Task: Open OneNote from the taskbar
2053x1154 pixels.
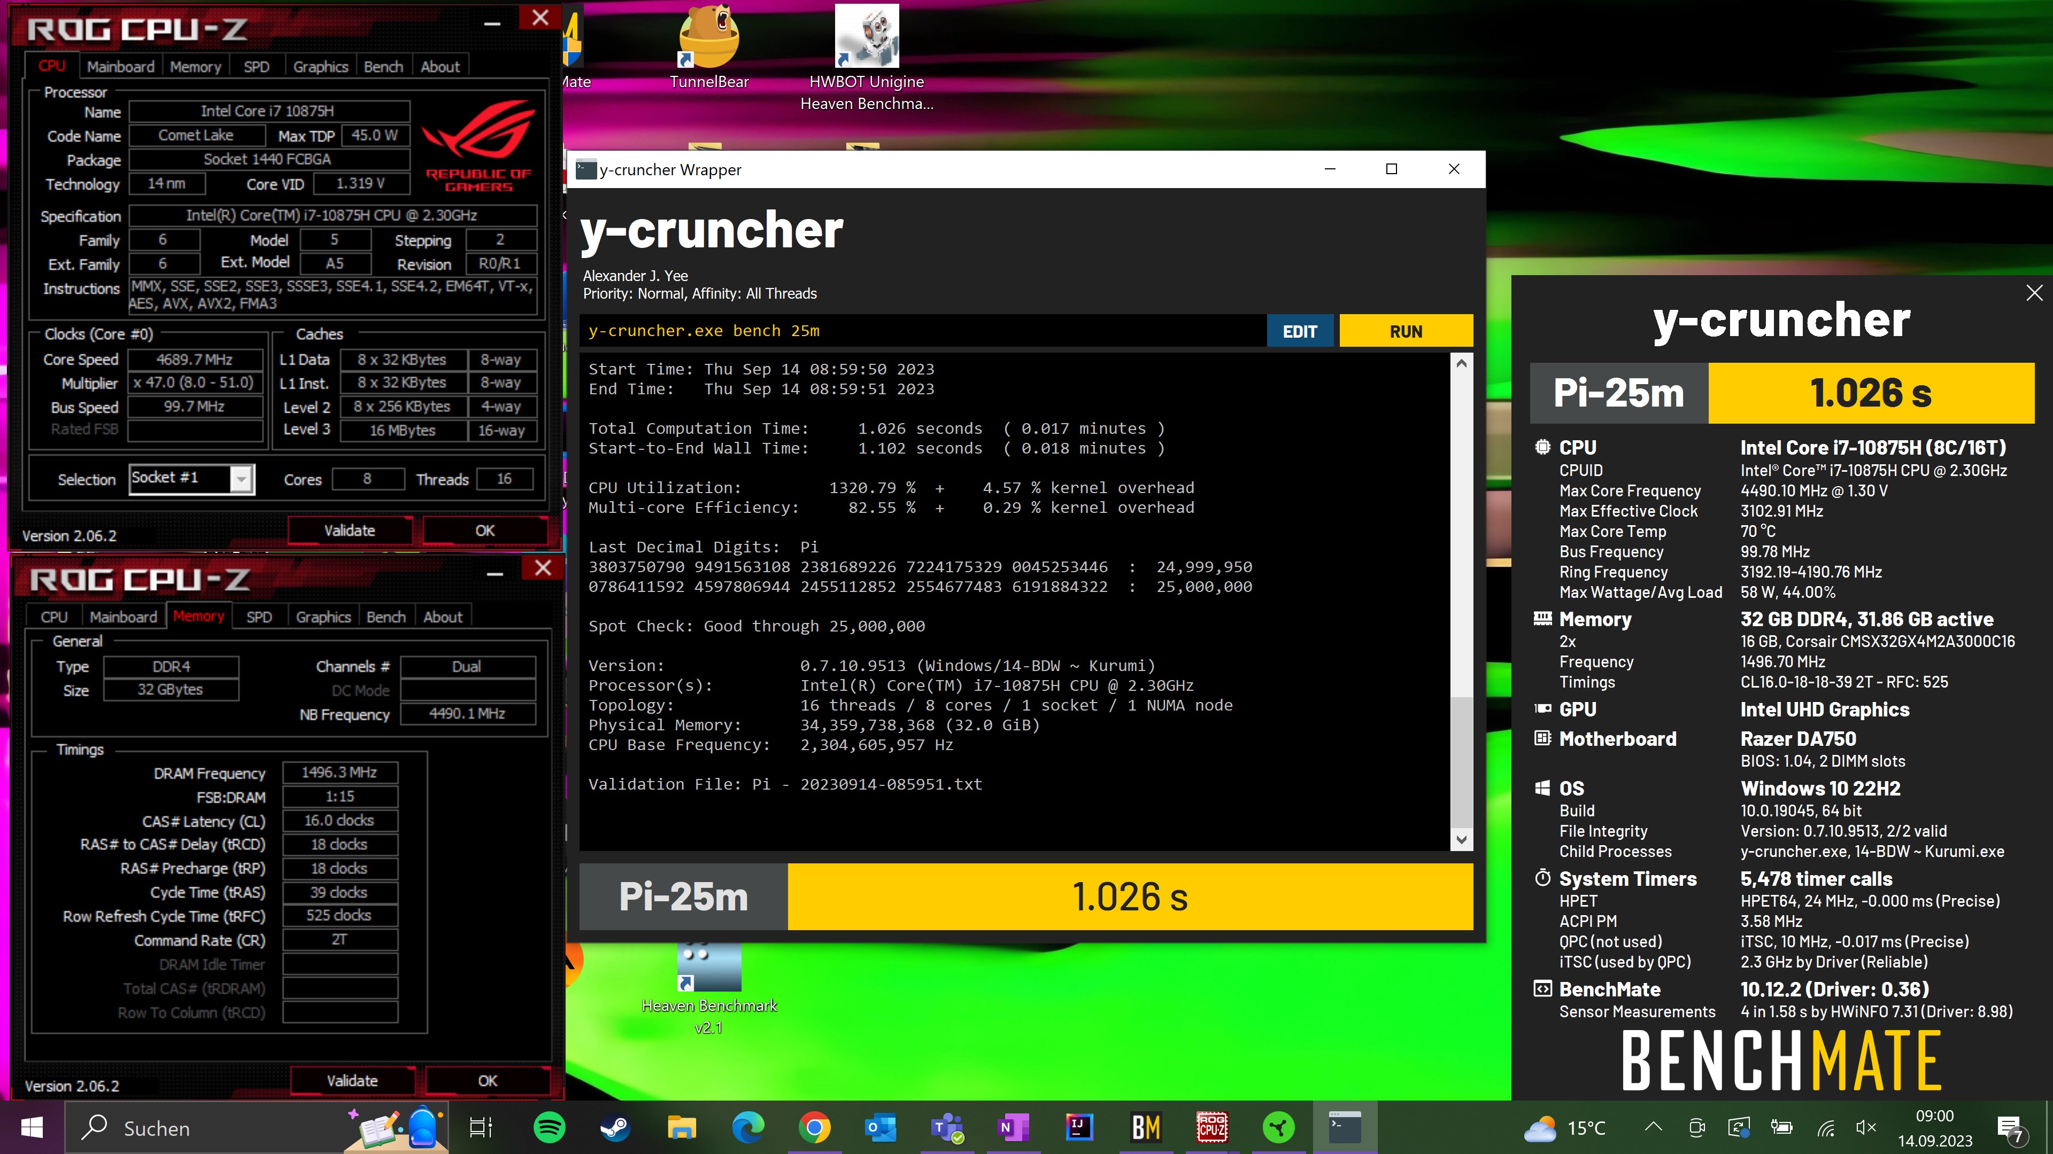Action: (x=1013, y=1128)
